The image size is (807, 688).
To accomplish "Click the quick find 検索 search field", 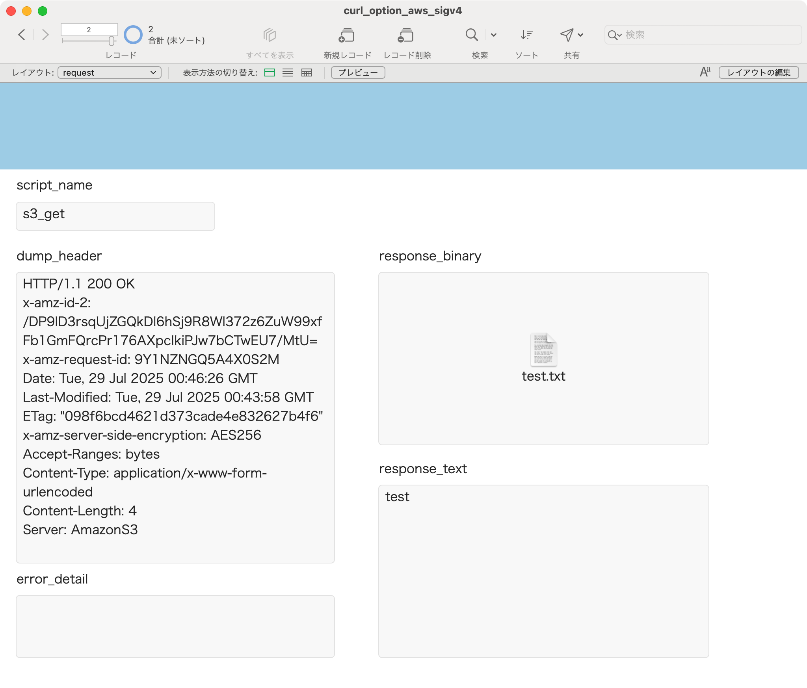I will point(703,35).
